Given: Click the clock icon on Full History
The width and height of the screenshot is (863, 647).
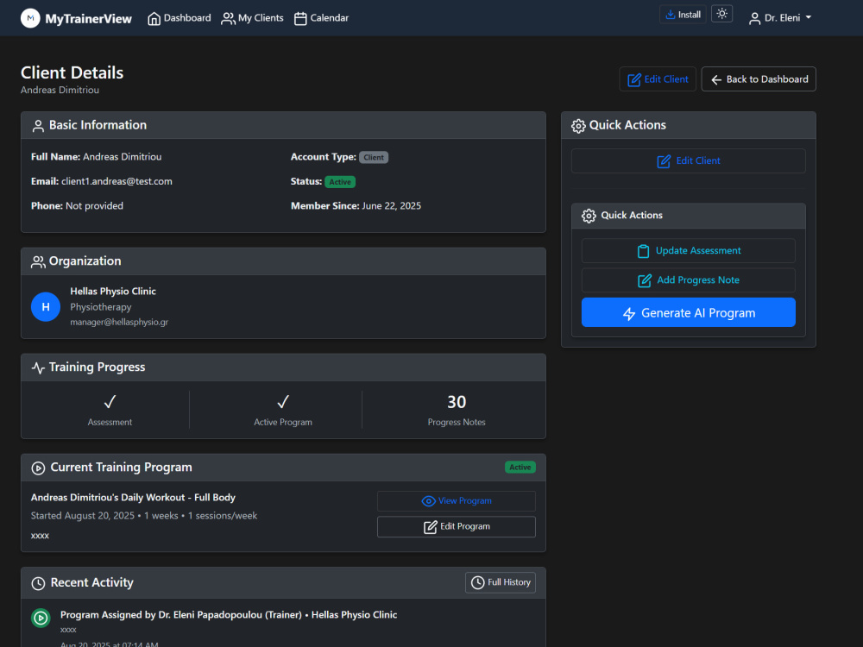Looking at the screenshot, I should point(478,582).
